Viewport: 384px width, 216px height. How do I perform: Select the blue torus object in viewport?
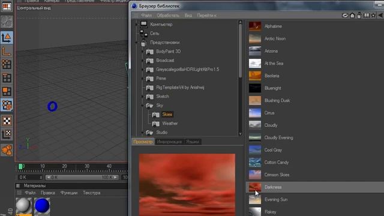tap(52, 106)
